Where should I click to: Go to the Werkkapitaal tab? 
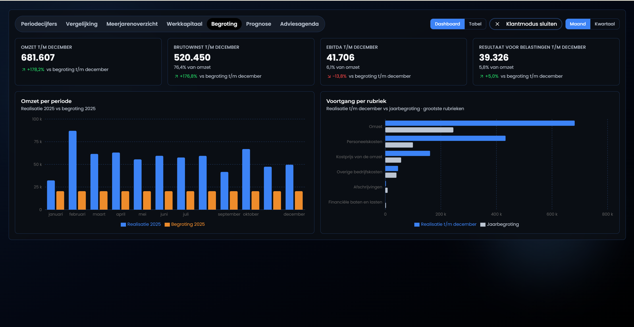(x=184, y=24)
